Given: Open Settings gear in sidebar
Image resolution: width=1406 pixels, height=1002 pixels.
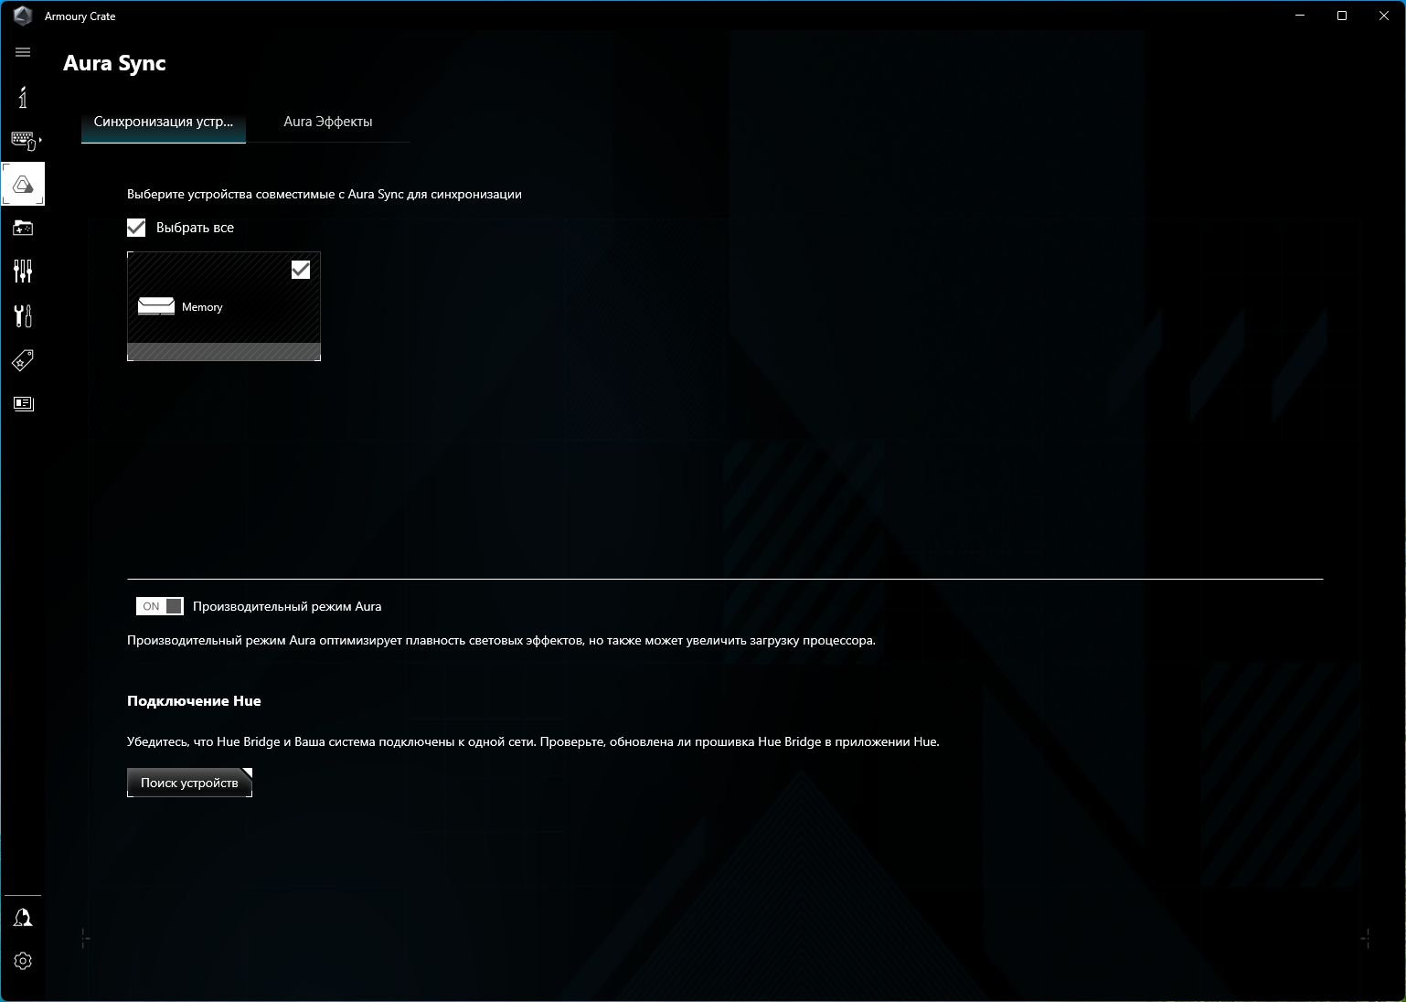Looking at the screenshot, I should point(23,961).
